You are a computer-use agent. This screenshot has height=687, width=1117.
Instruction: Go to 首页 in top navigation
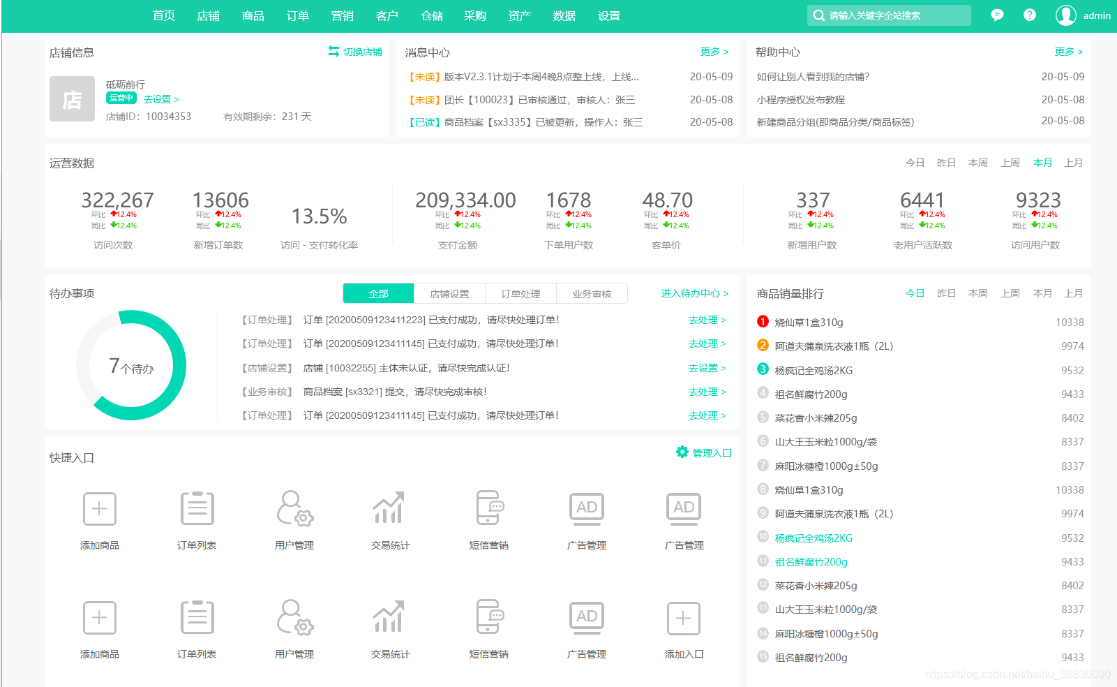[x=164, y=15]
